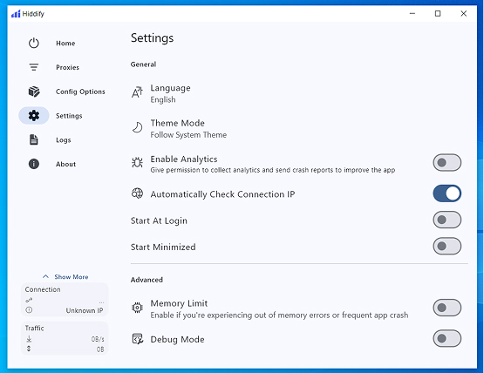
Task: Close the Hiddify window
Action: (x=464, y=14)
